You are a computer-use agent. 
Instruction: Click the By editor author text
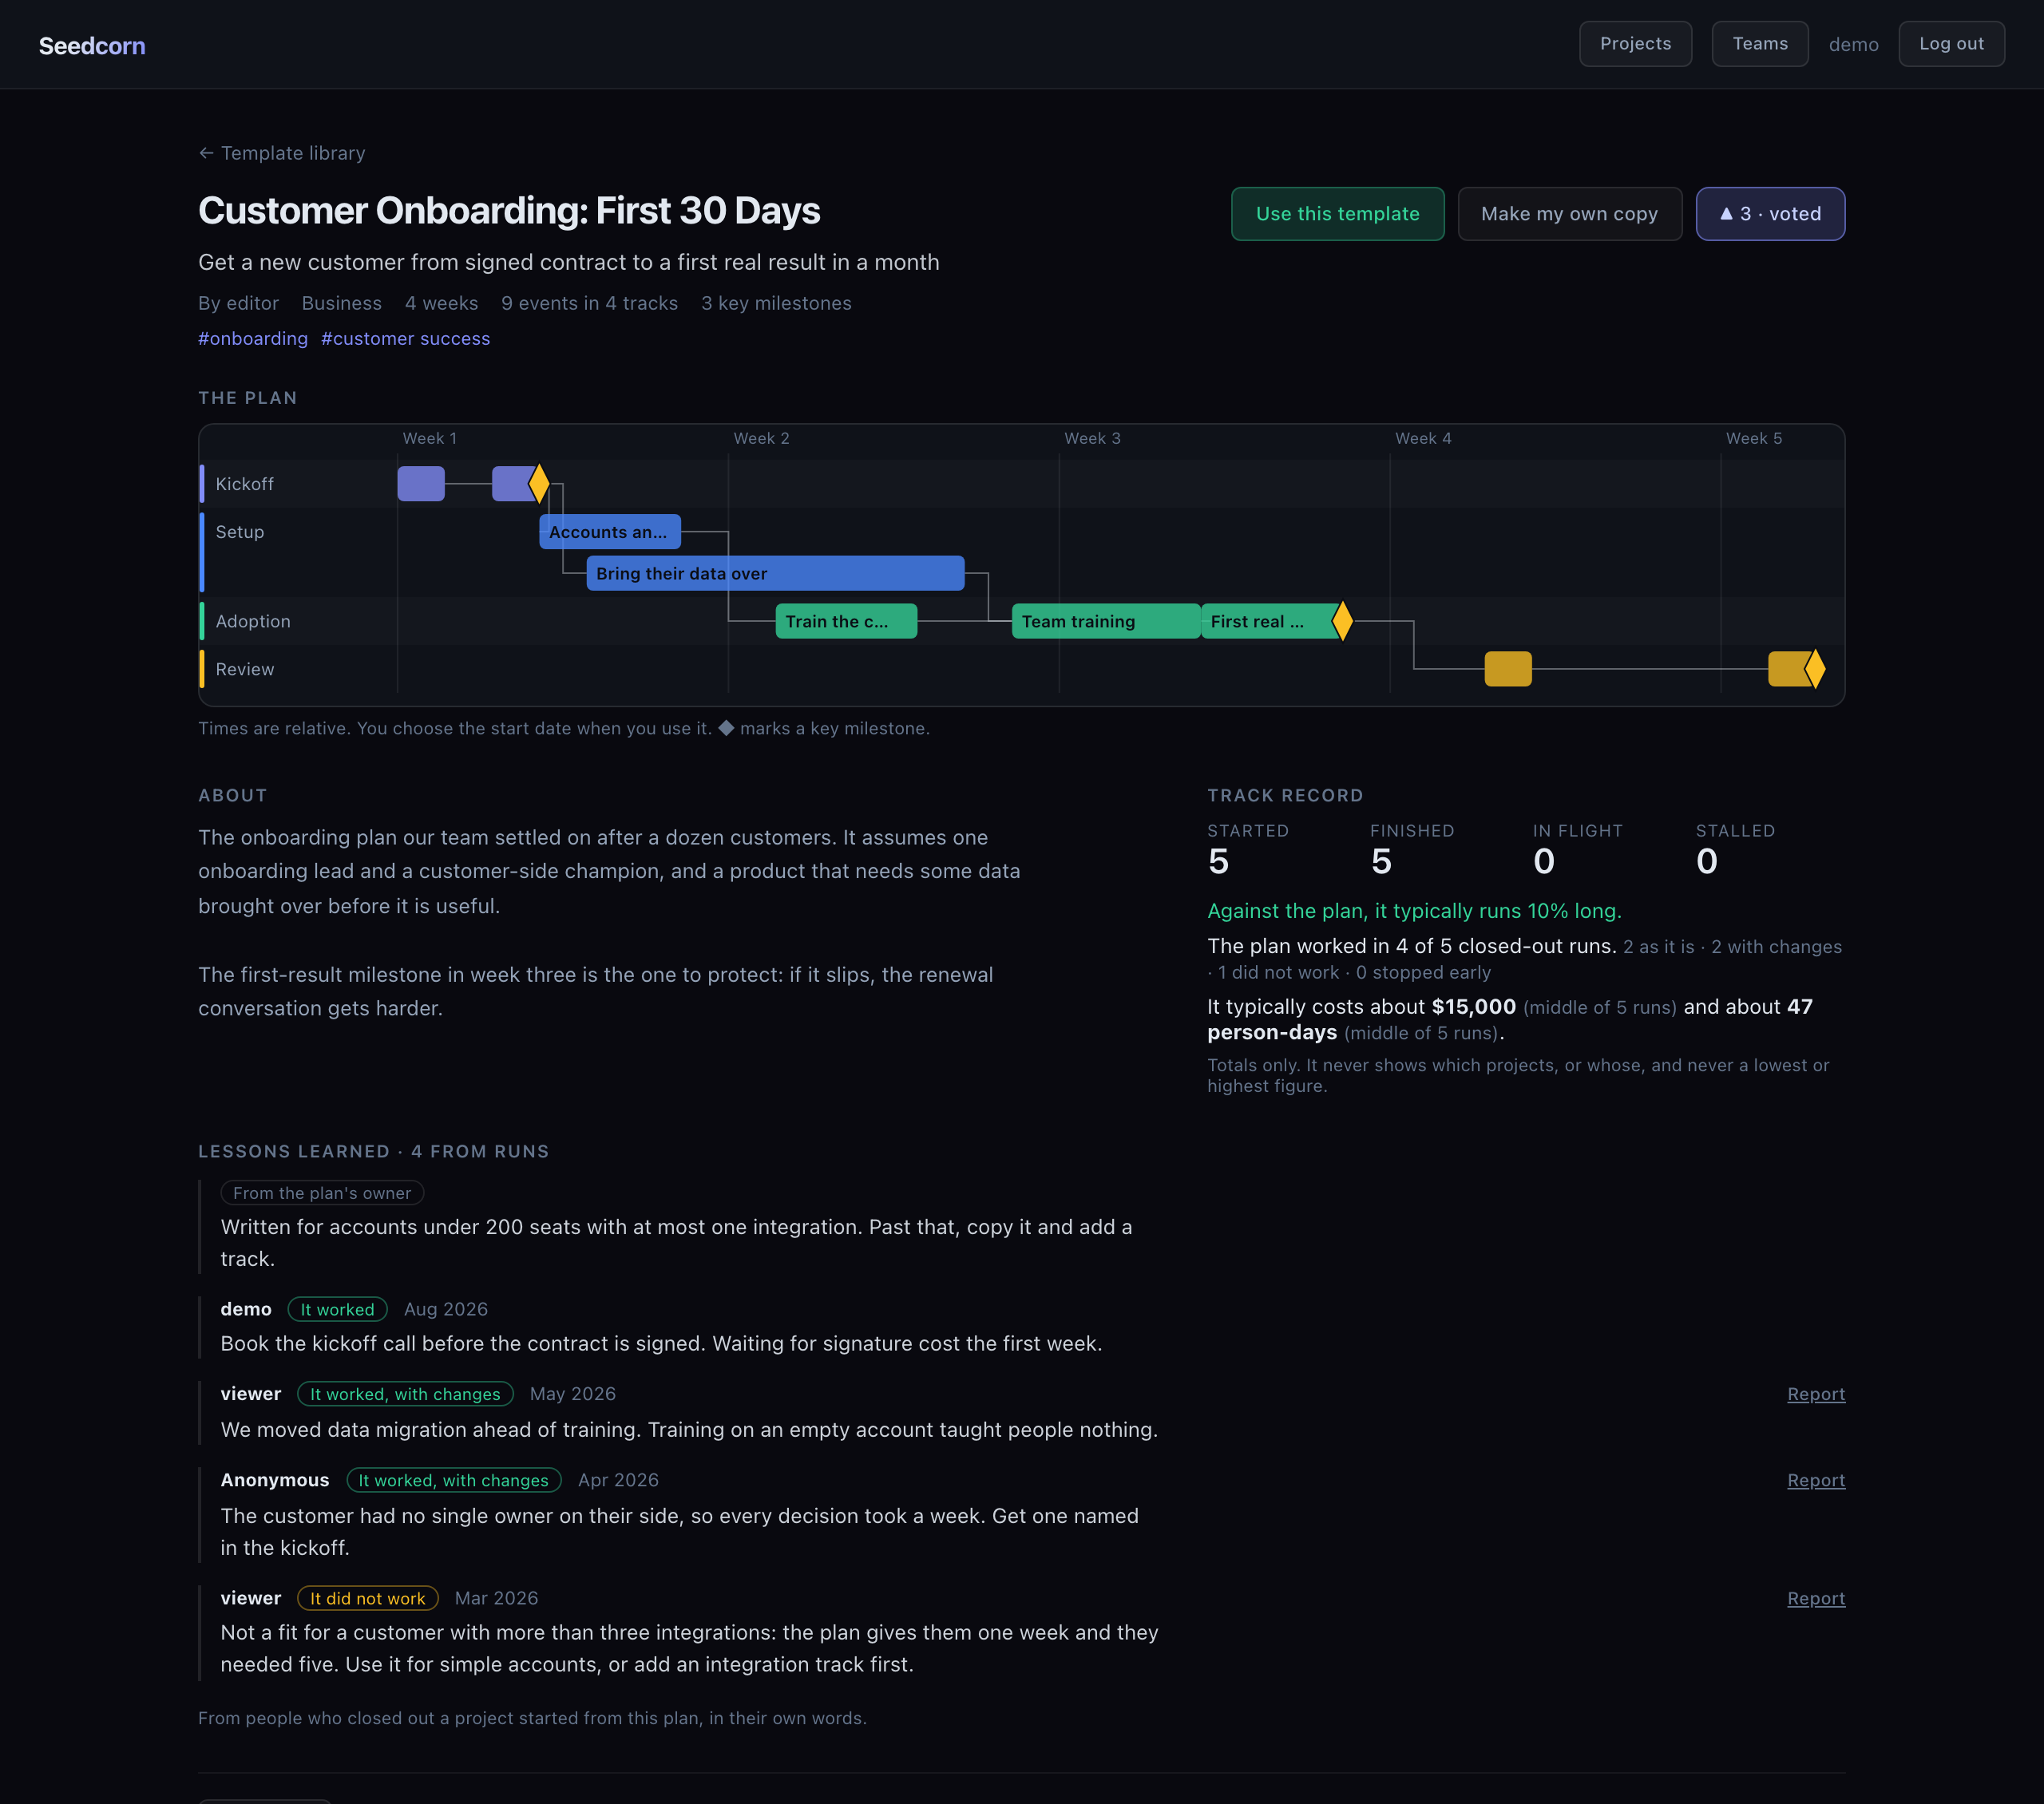click(x=238, y=303)
